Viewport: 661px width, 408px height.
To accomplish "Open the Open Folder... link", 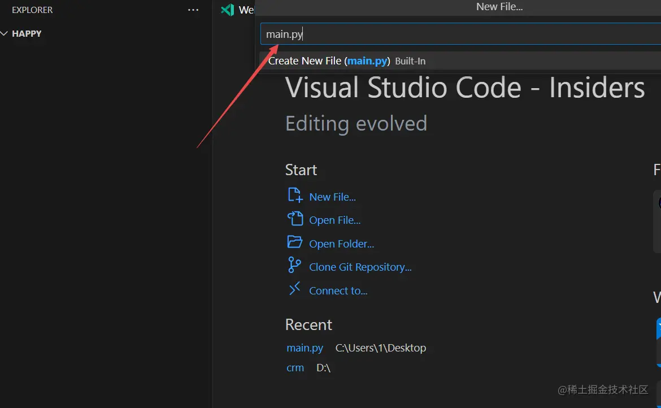I will click(x=341, y=244).
